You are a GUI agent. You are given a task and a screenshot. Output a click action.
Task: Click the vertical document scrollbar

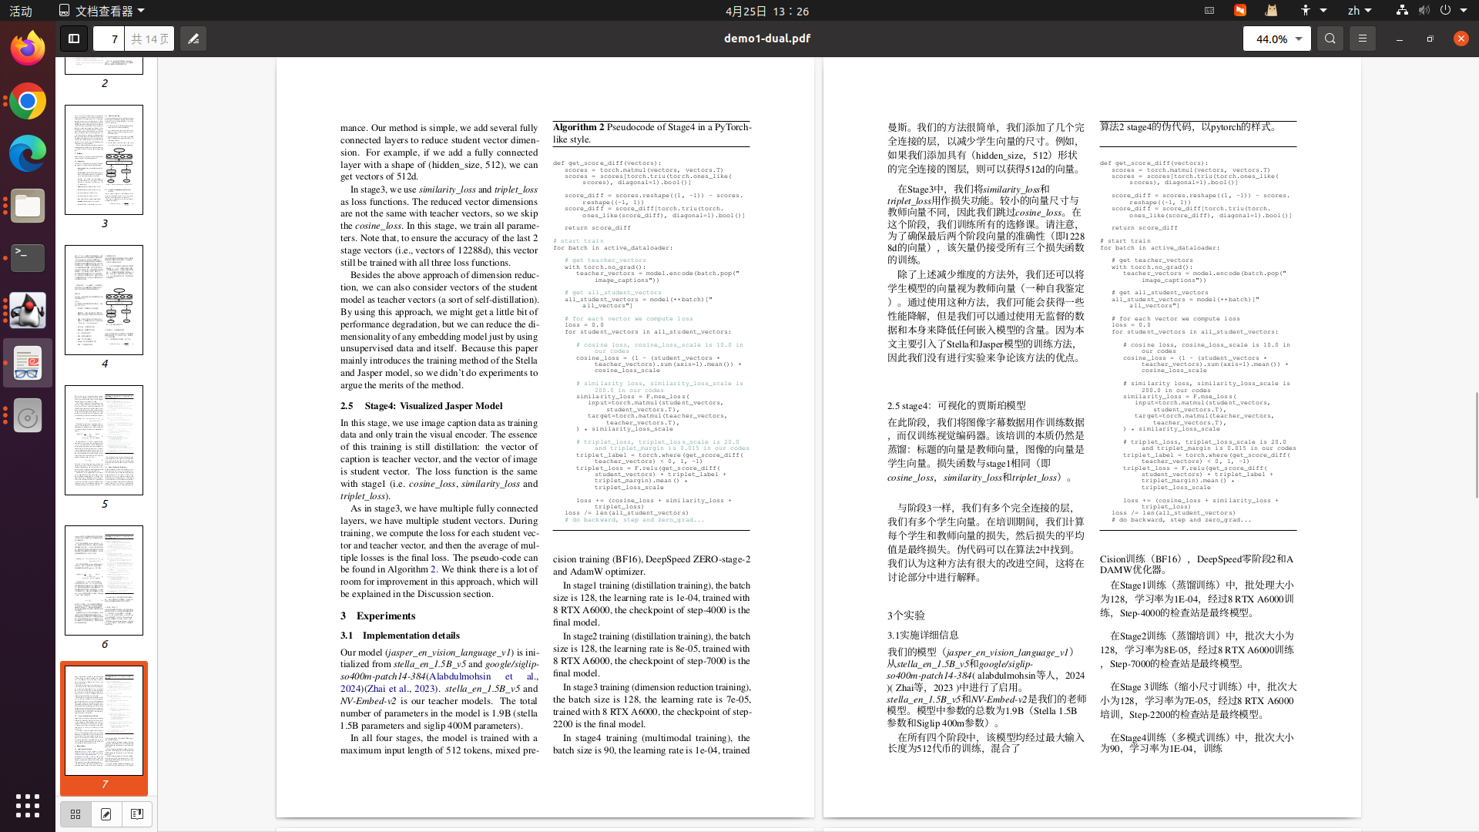pyautogui.click(x=1476, y=445)
